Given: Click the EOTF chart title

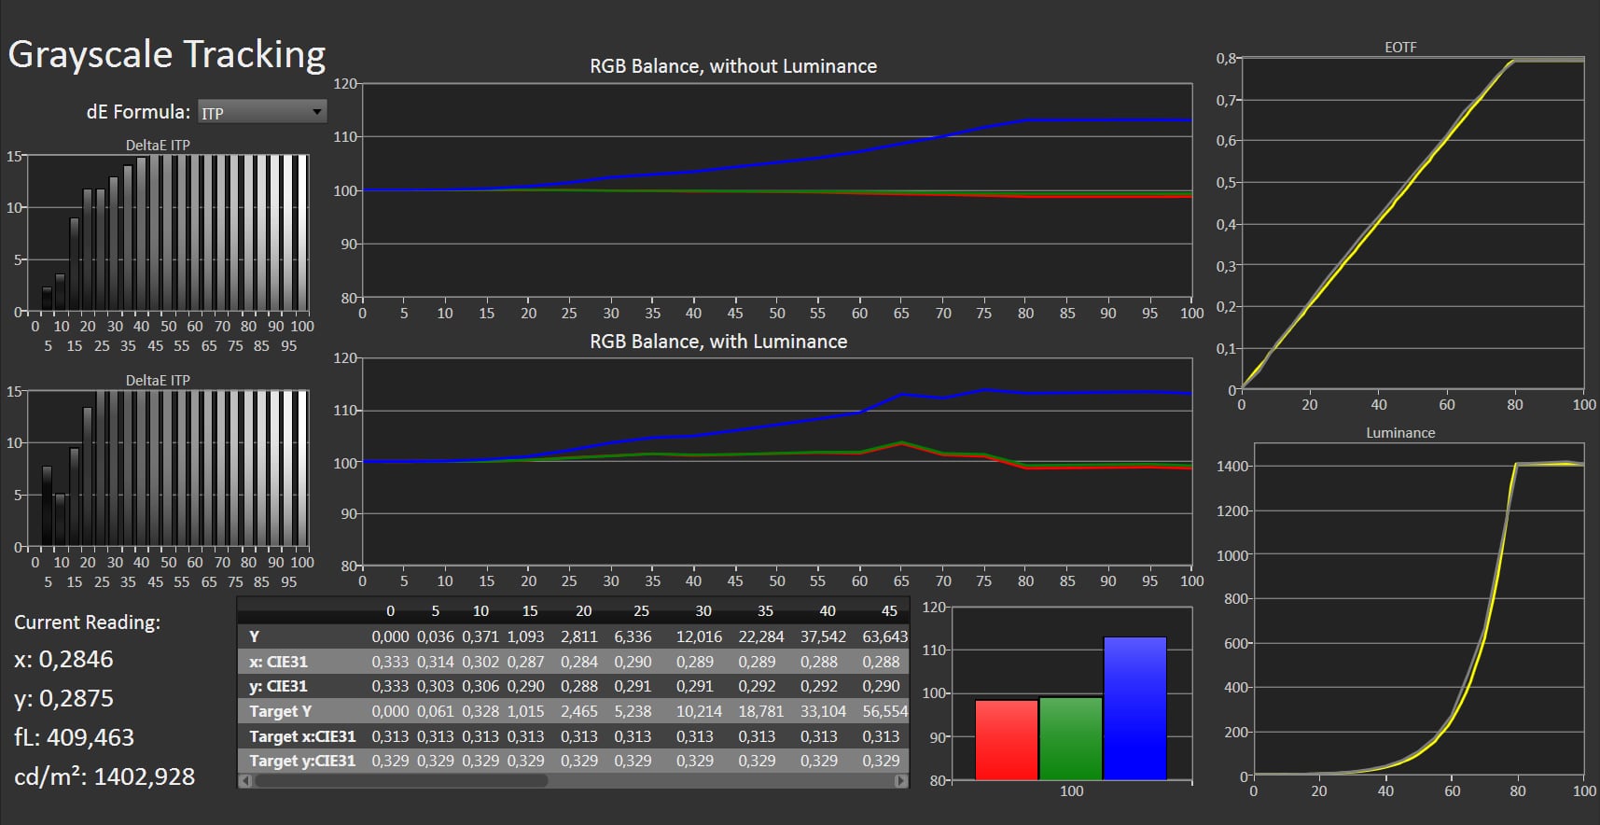Looking at the screenshot, I should 1400,47.
